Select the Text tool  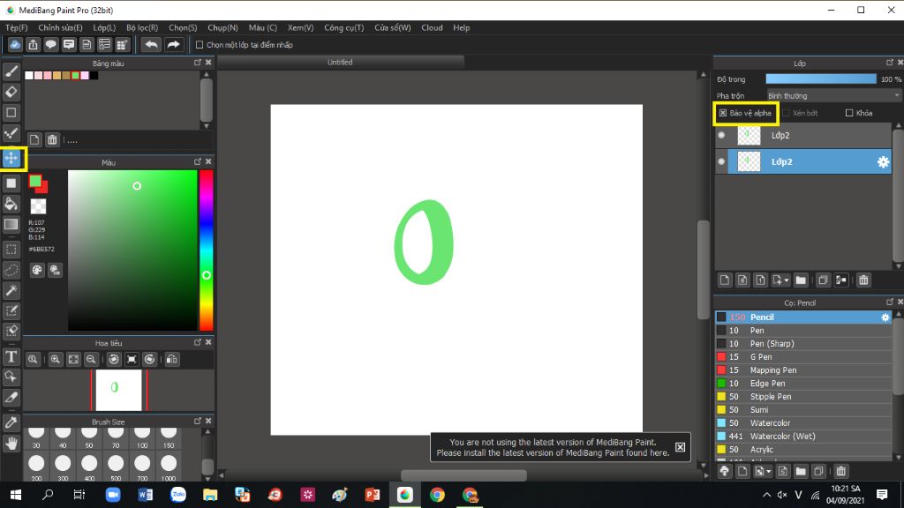[x=11, y=356]
